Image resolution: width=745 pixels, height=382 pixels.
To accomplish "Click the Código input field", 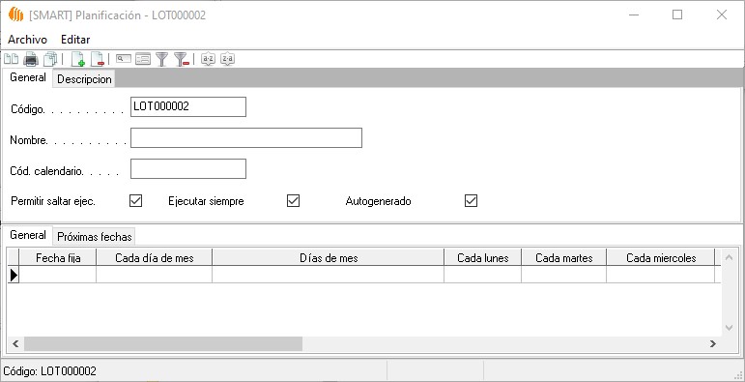I will (188, 106).
